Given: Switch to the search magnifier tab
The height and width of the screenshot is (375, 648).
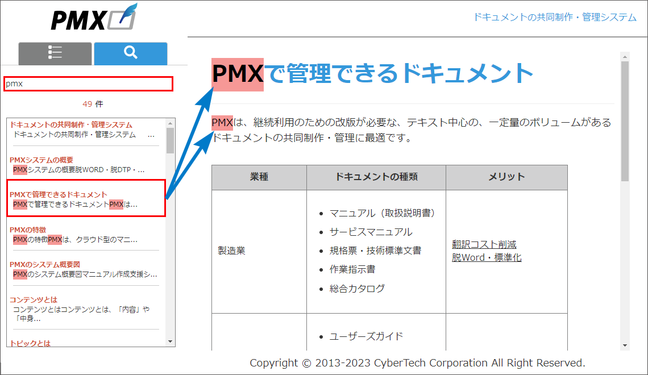Looking at the screenshot, I should tap(131, 53).
